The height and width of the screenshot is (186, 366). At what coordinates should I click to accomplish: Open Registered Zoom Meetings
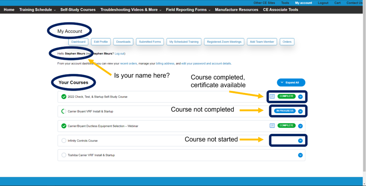[224, 42]
